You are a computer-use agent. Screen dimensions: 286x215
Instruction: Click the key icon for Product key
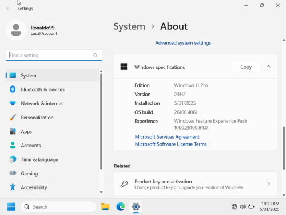click(124, 184)
